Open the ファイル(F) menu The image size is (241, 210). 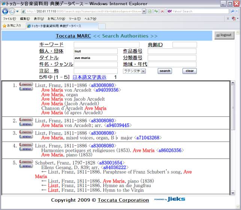click(x=9, y=19)
